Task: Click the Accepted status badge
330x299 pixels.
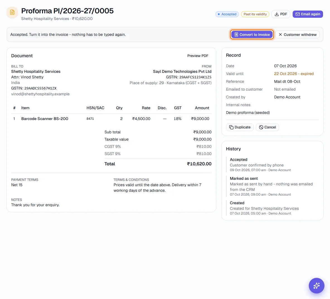Action: 227,14
